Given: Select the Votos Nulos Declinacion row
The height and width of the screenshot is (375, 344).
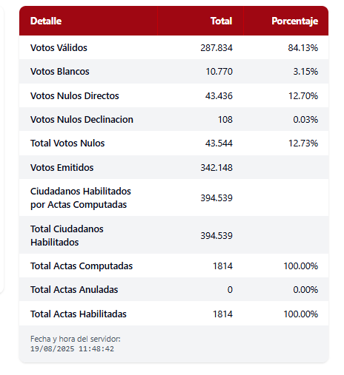Looking at the screenshot, I should pos(173,119).
